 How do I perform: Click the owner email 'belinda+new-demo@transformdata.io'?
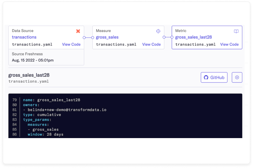[67, 110]
